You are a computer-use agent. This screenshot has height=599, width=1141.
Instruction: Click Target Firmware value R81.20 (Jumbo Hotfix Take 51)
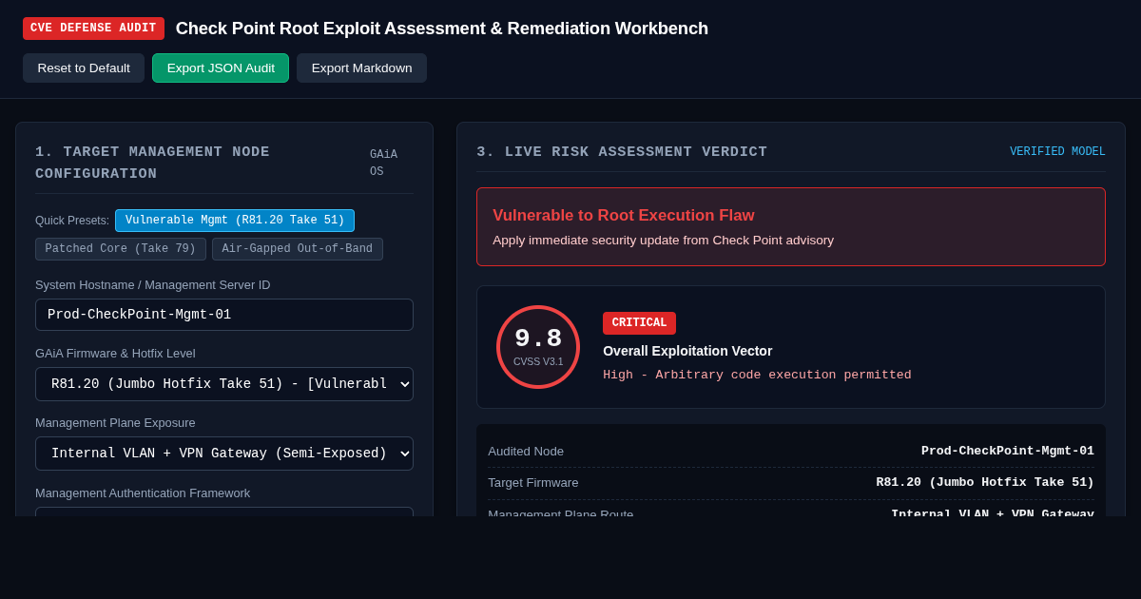click(x=985, y=483)
